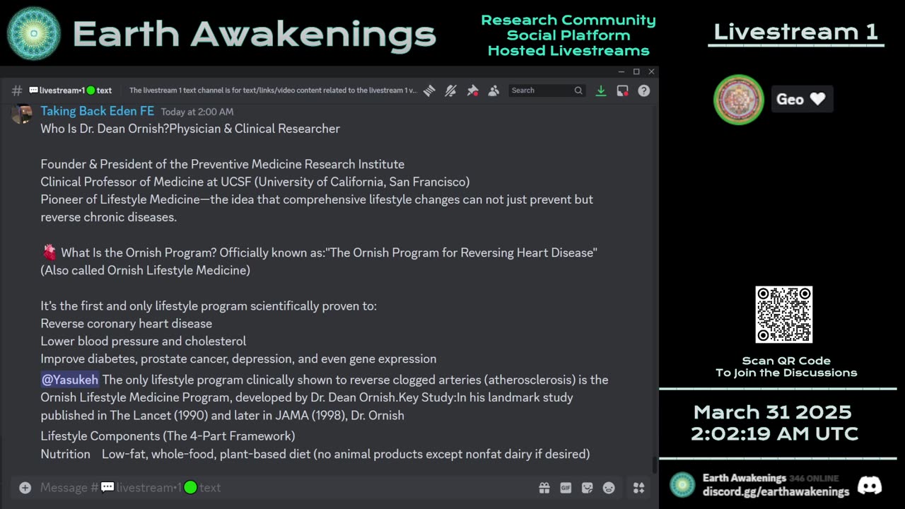Minimize the Discord window

point(621,71)
